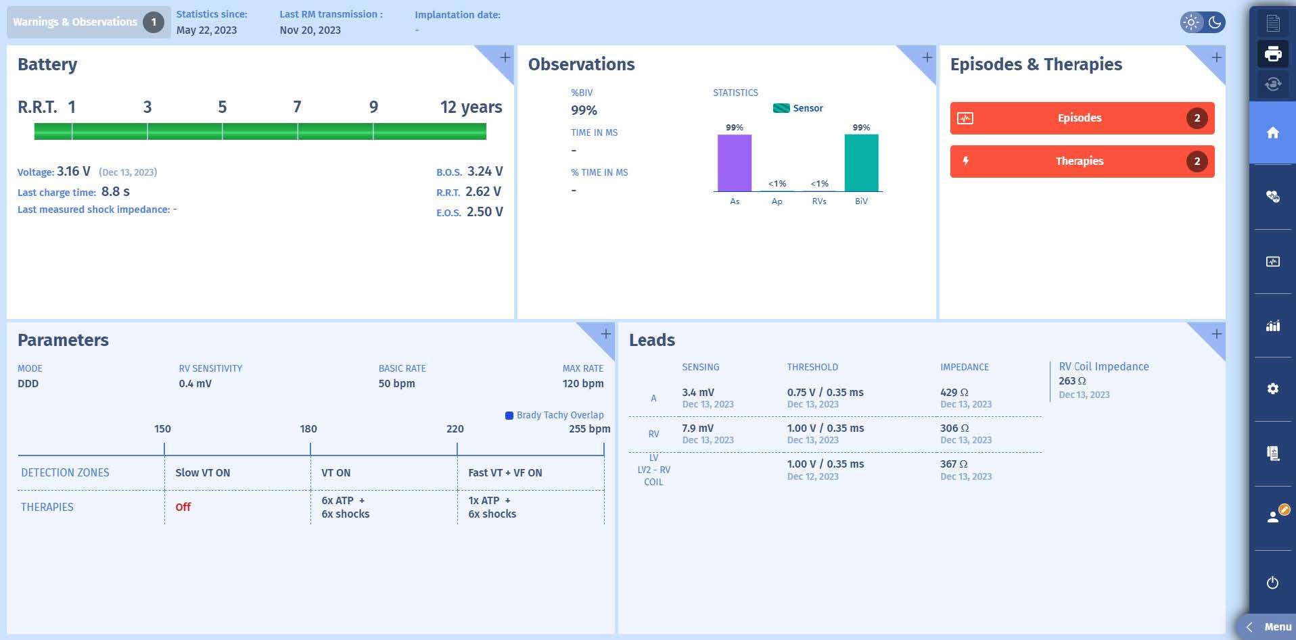Open the ECG monitor sidebar icon
This screenshot has width=1296, height=640.
(x=1272, y=262)
